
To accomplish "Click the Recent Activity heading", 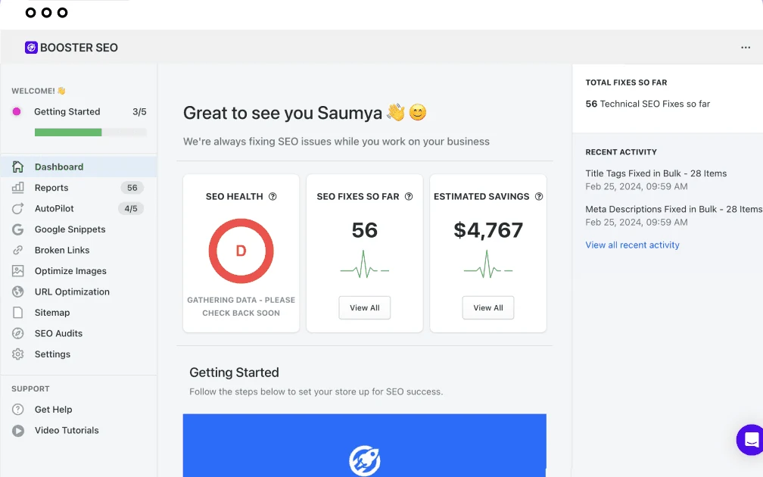I will coord(621,152).
